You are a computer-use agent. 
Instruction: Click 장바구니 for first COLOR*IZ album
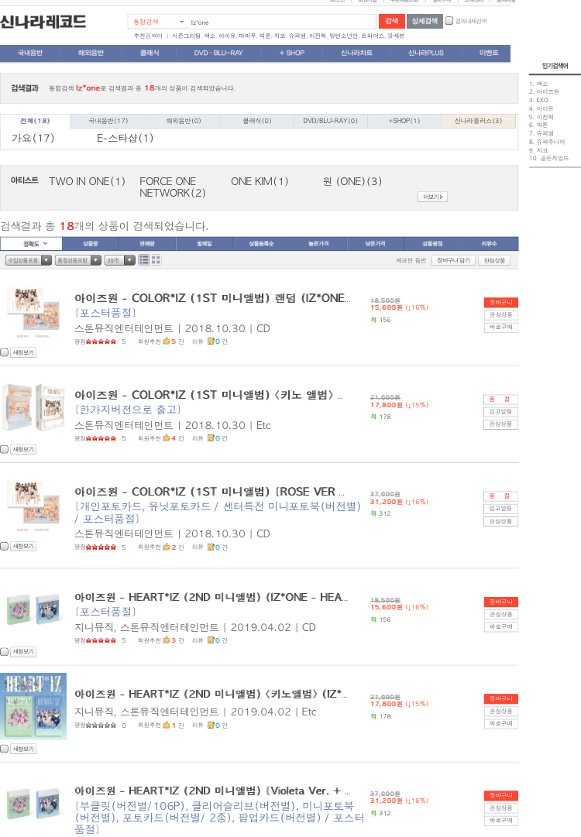tap(500, 302)
